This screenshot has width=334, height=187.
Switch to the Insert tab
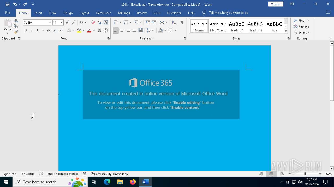(x=38, y=13)
